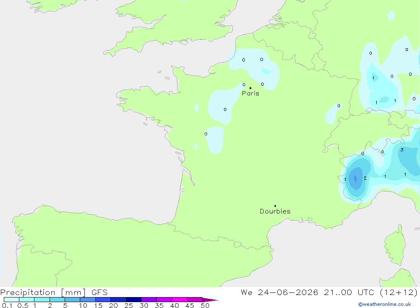
Task: Click the '(12+12)' forecast run text
Action: pyautogui.click(x=399, y=292)
